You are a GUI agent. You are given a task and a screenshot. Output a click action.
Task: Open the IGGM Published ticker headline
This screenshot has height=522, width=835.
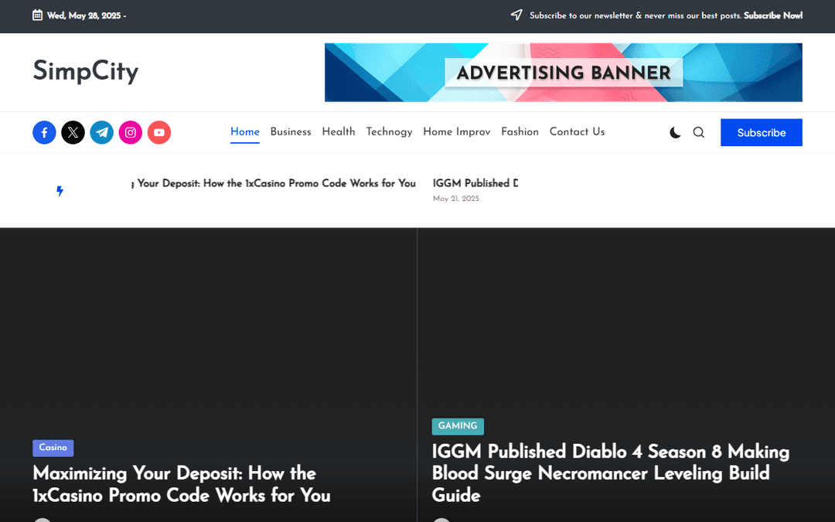(x=475, y=183)
